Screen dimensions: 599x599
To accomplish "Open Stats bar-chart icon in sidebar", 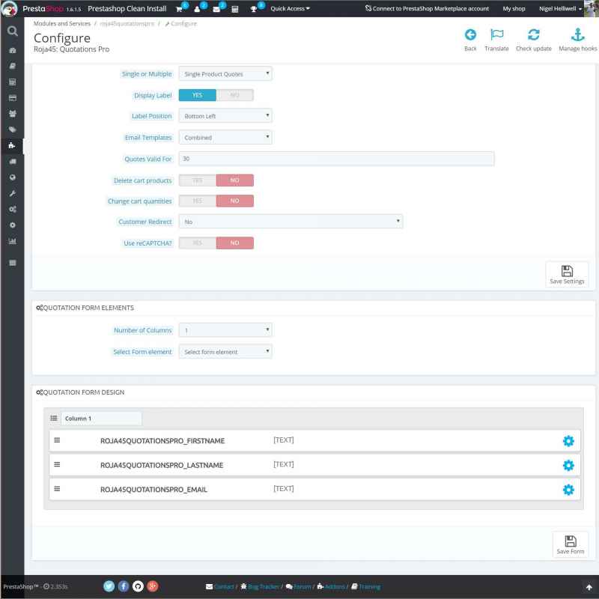I will (x=12, y=241).
